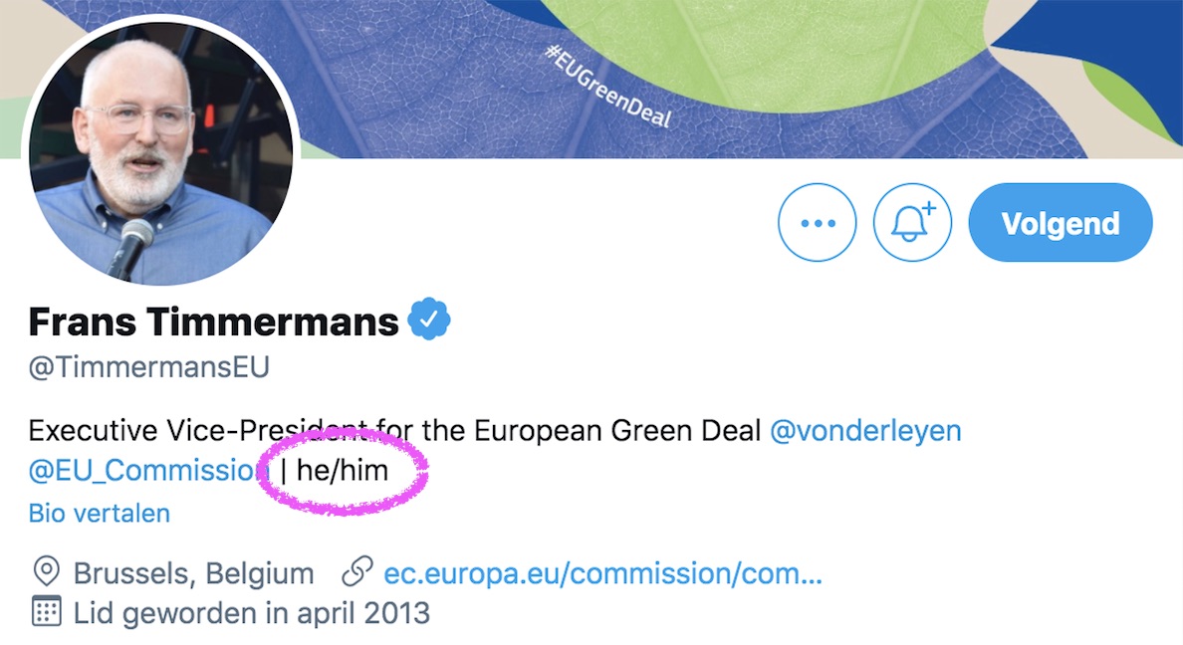Viewport: 1183px width, 645px height.
Task: Click the Lid geworden in april 2013 text
Action: click(251, 612)
